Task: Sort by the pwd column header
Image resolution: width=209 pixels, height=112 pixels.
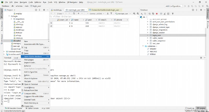Action: pyautogui.click(x=91, y=20)
